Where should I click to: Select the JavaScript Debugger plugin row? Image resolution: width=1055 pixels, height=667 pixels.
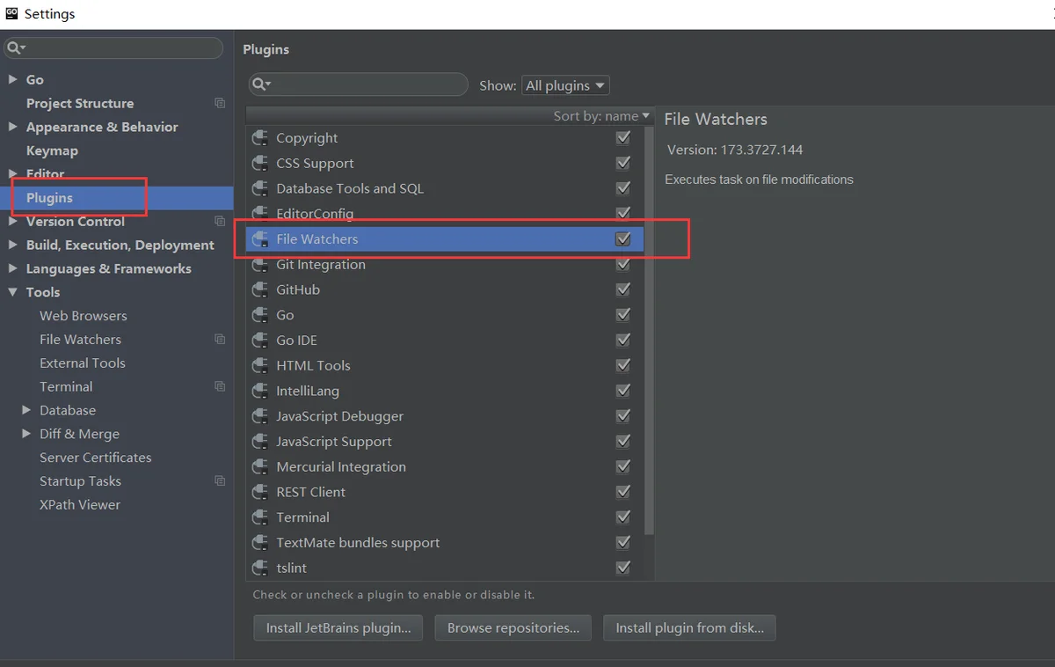point(445,416)
